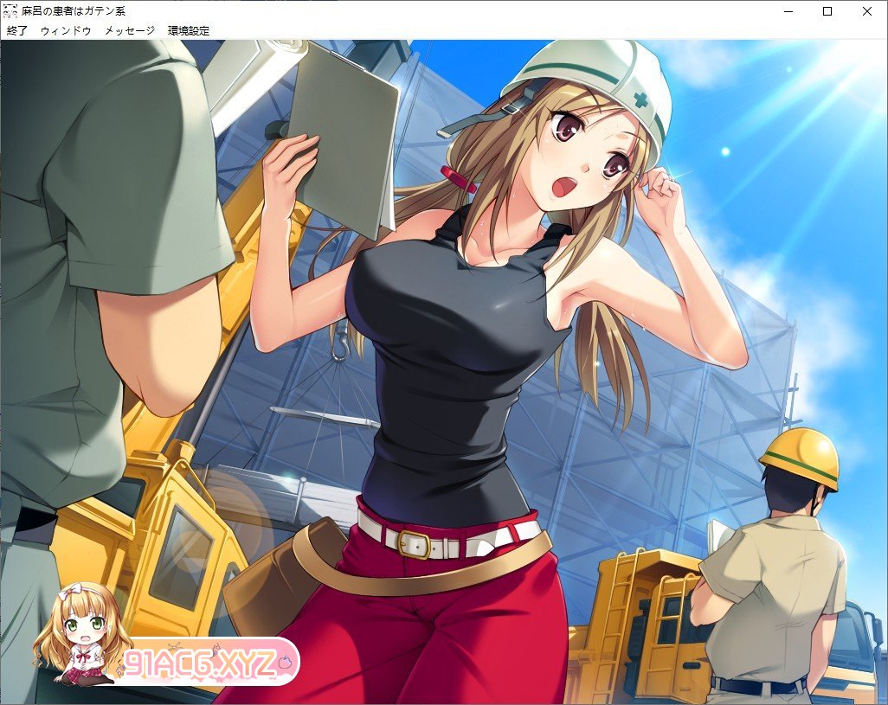Close the game window
888x705 pixels.
(867, 11)
